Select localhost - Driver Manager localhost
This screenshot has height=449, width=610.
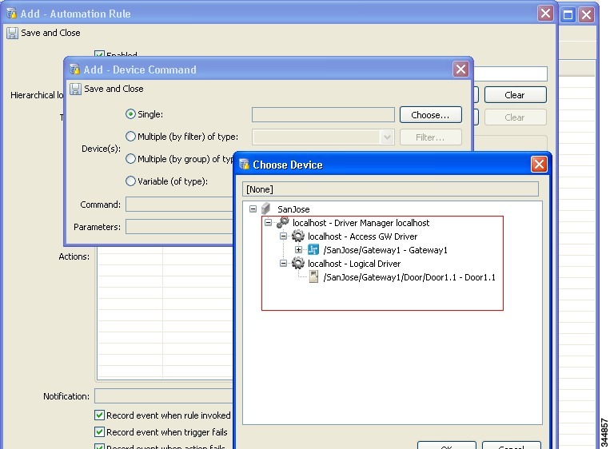361,223
